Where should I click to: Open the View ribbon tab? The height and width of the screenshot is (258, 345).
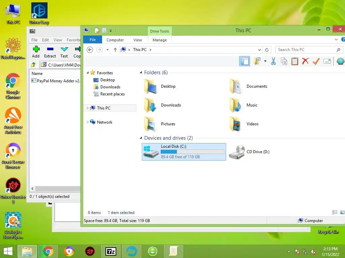pyautogui.click(x=137, y=40)
